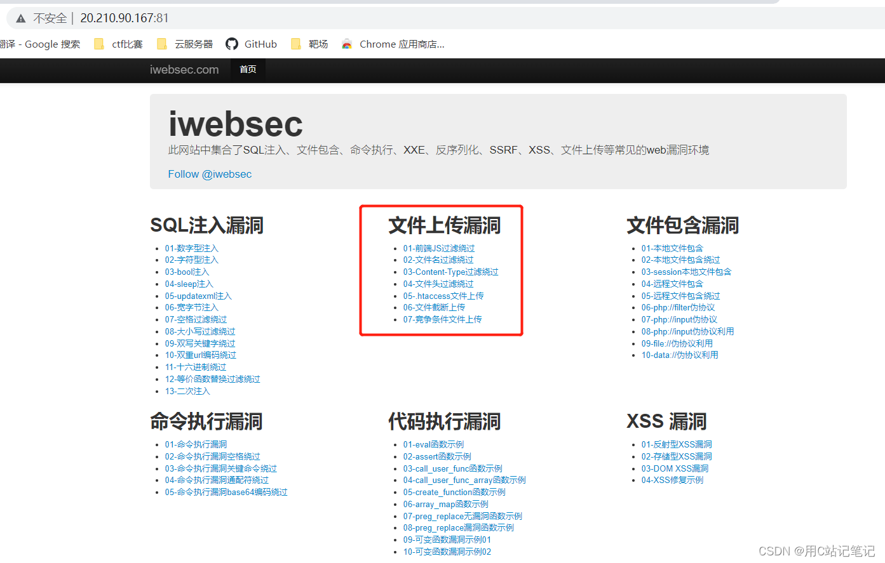Image resolution: width=885 pixels, height=563 pixels.
Task: Open 03-命令执行漏洞关键命令绕过 link
Action: click(221, 468)
